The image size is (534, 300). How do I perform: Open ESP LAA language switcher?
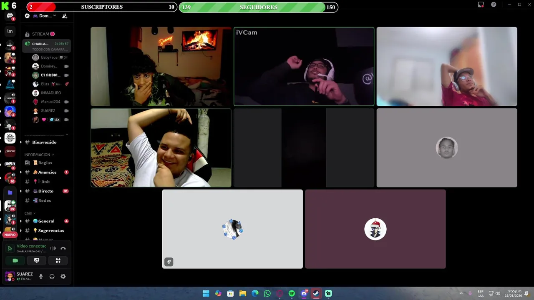tap(481, 293)
